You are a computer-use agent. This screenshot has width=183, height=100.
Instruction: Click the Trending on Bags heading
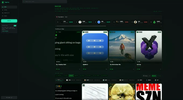(x=60, y=29)
